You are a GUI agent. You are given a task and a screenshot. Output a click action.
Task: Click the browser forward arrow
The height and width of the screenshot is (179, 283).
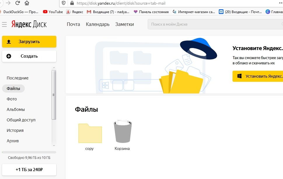(x=8, y=3)
